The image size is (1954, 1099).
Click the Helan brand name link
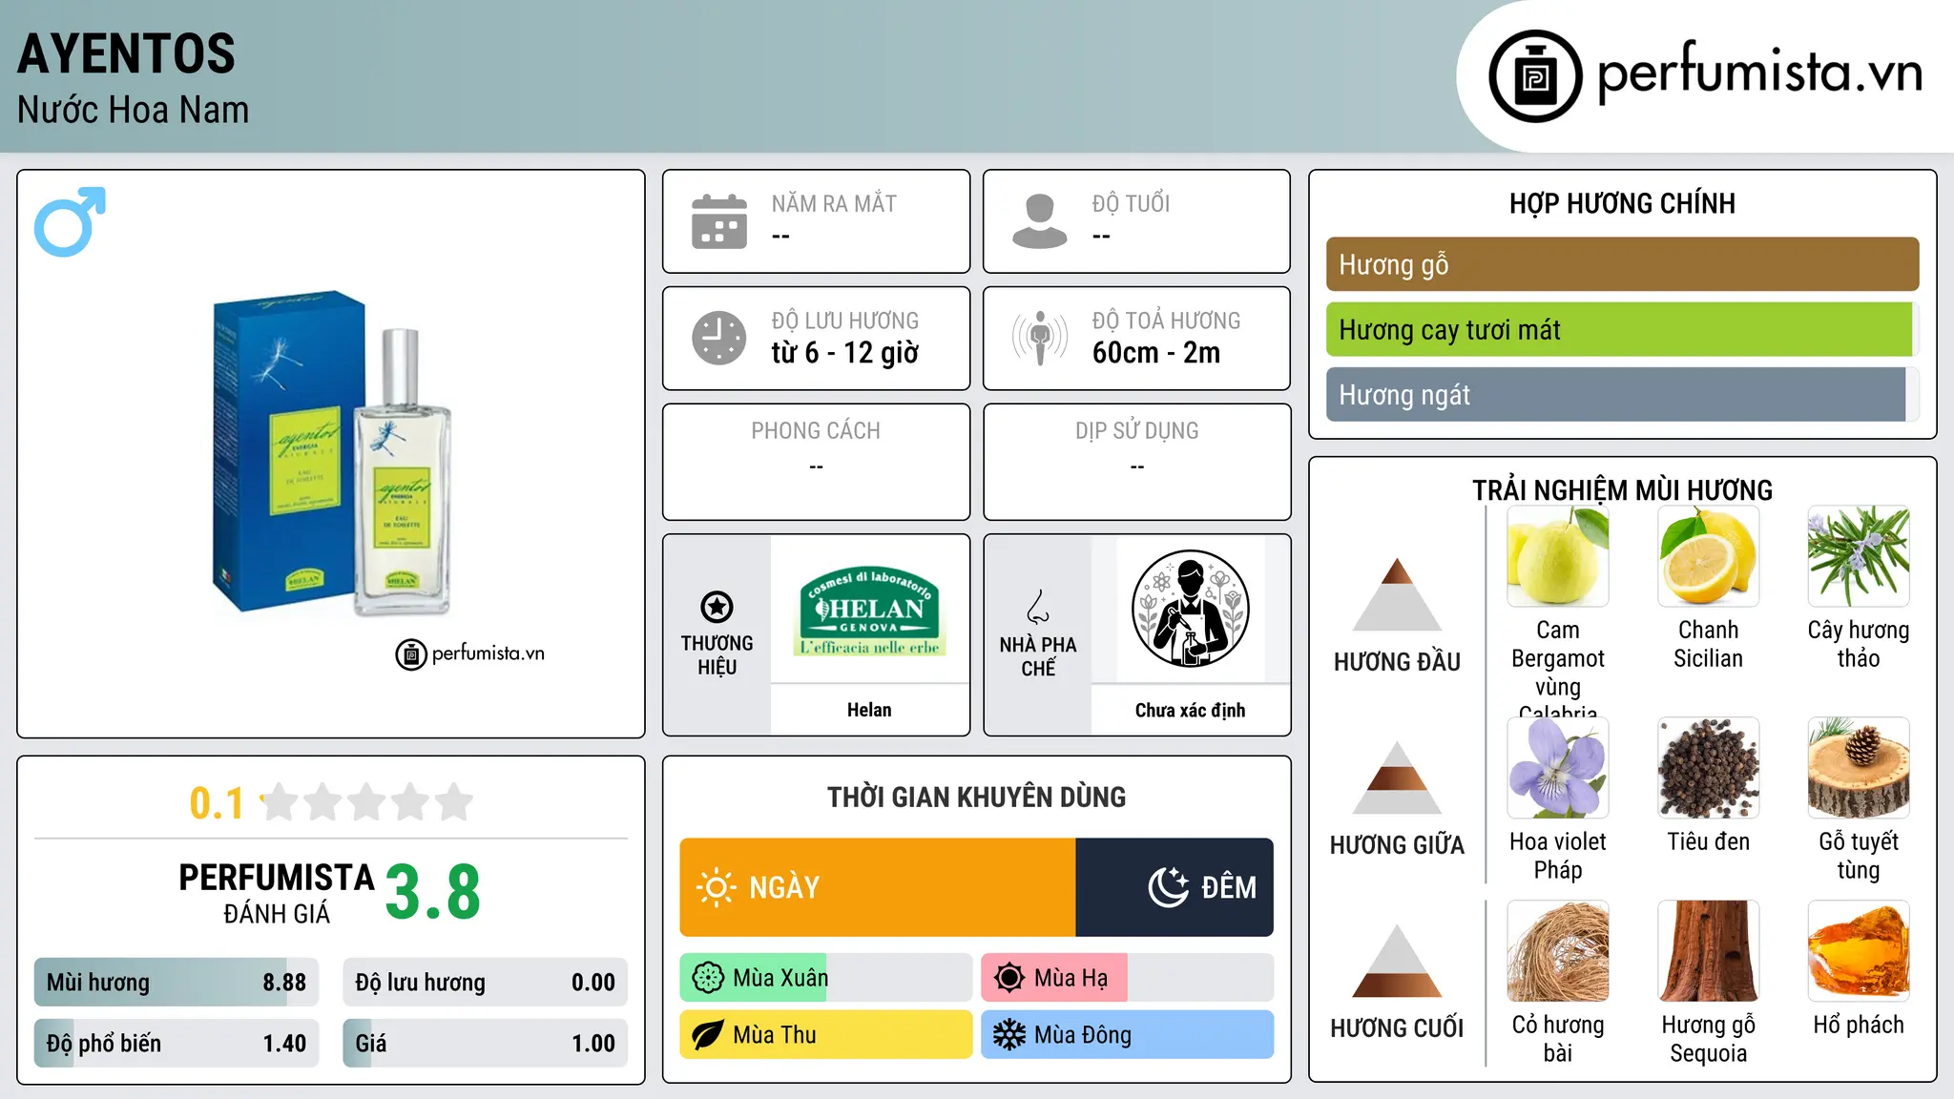click(869, 710)
